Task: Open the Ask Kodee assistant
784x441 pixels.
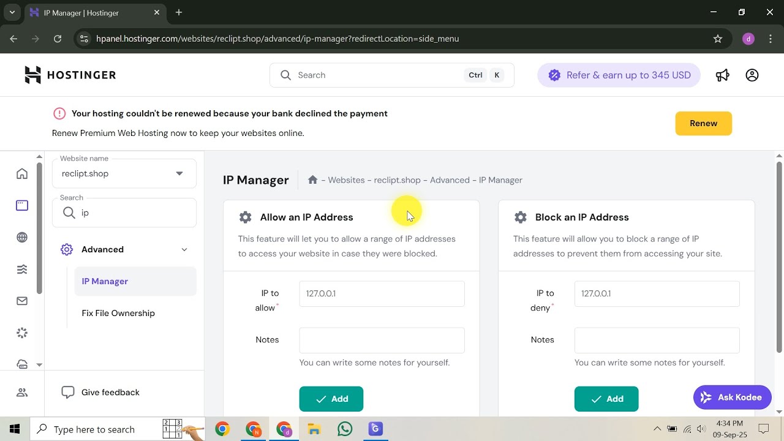Action: pos(732,398)
